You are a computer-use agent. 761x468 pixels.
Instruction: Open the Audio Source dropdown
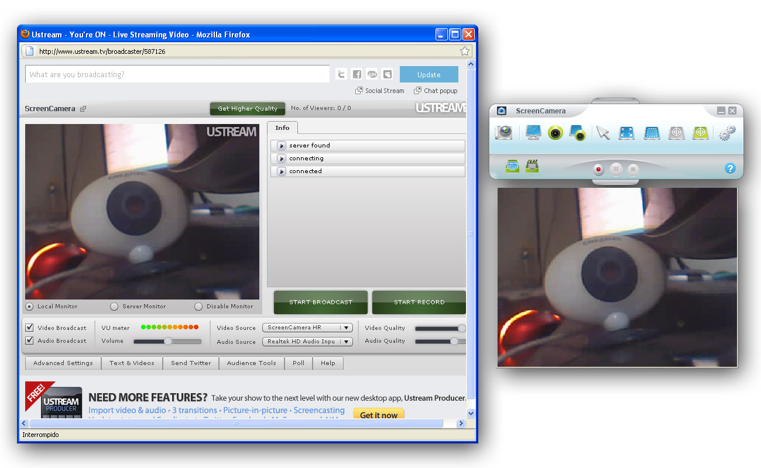coord(307,341)
